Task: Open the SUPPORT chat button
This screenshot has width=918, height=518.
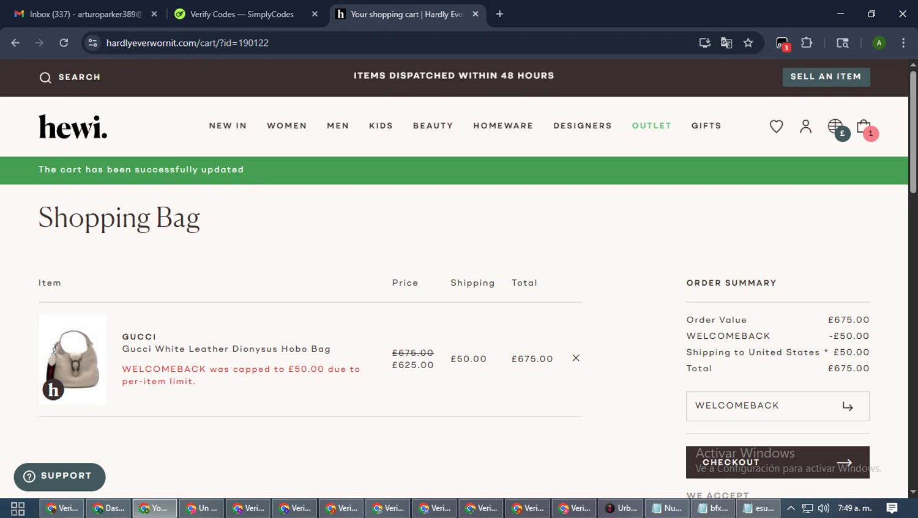Action: pos(59,477)
